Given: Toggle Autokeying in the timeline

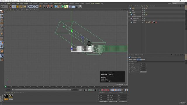Looking at the screenshot, I should pyautogui.click(x=105, y=90).
